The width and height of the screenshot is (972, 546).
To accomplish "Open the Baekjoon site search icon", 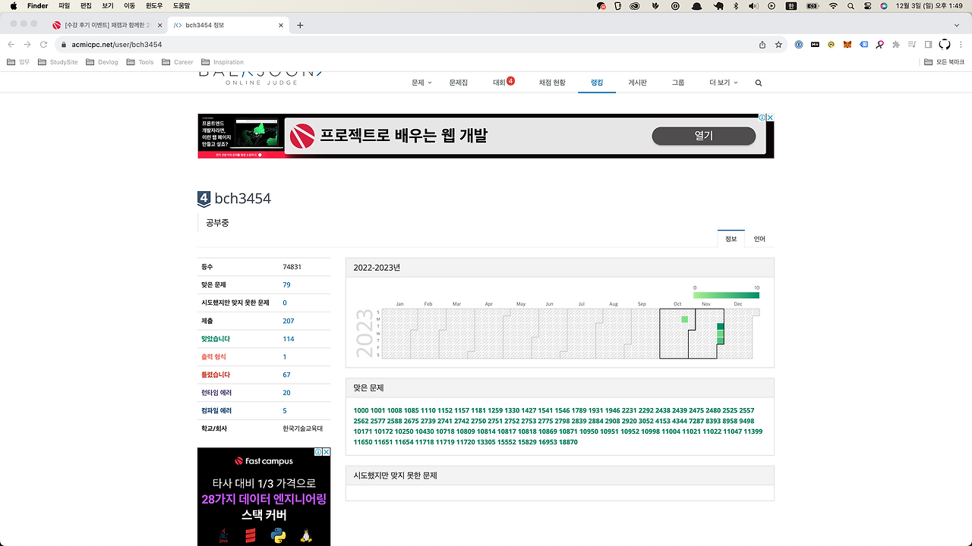I will (x=758, y=83).
